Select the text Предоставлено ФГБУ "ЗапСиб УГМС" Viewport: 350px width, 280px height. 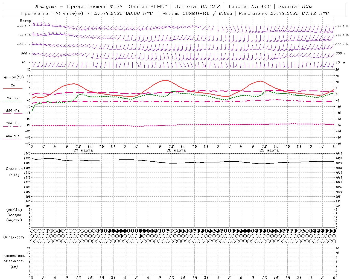coord(117,7)
